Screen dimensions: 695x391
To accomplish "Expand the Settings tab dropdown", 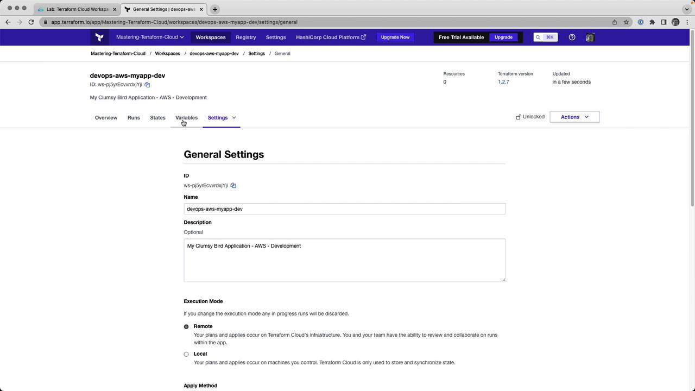I will tap(234, 118).
